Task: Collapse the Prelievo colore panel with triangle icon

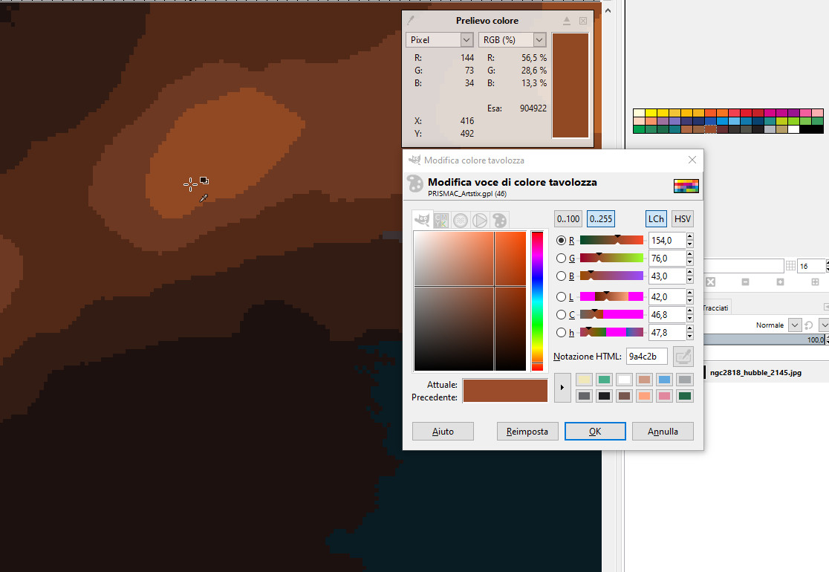Action: pos(567,21)
